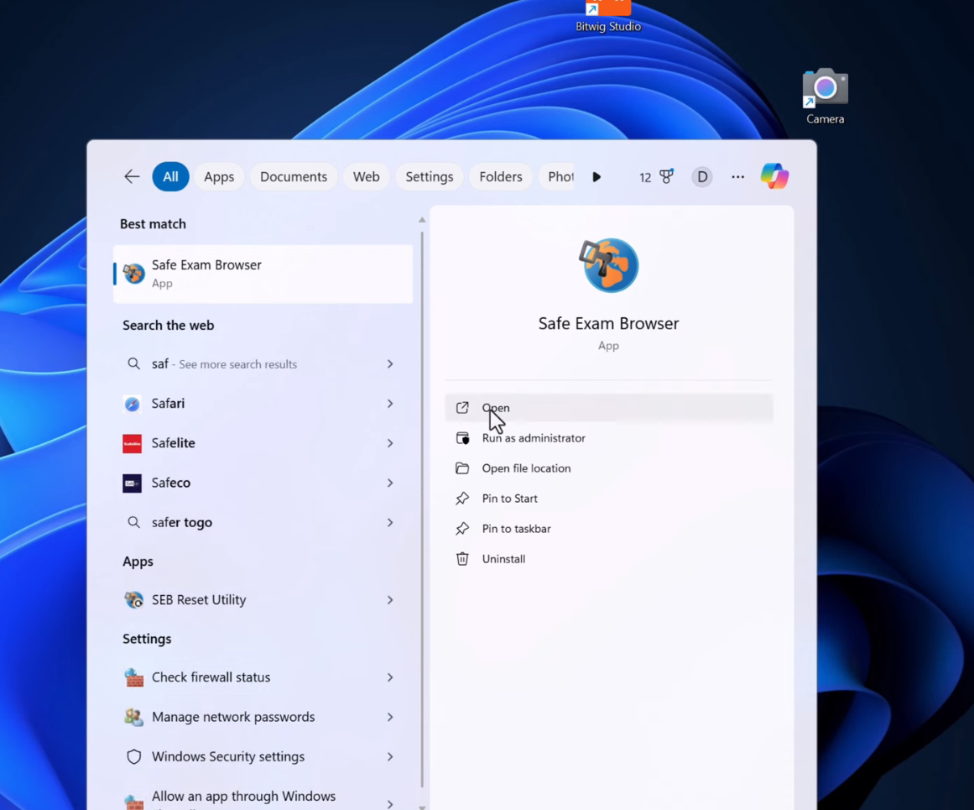
Task: Expand Windows Security settings chevron
Action: (x=390, y=756)
